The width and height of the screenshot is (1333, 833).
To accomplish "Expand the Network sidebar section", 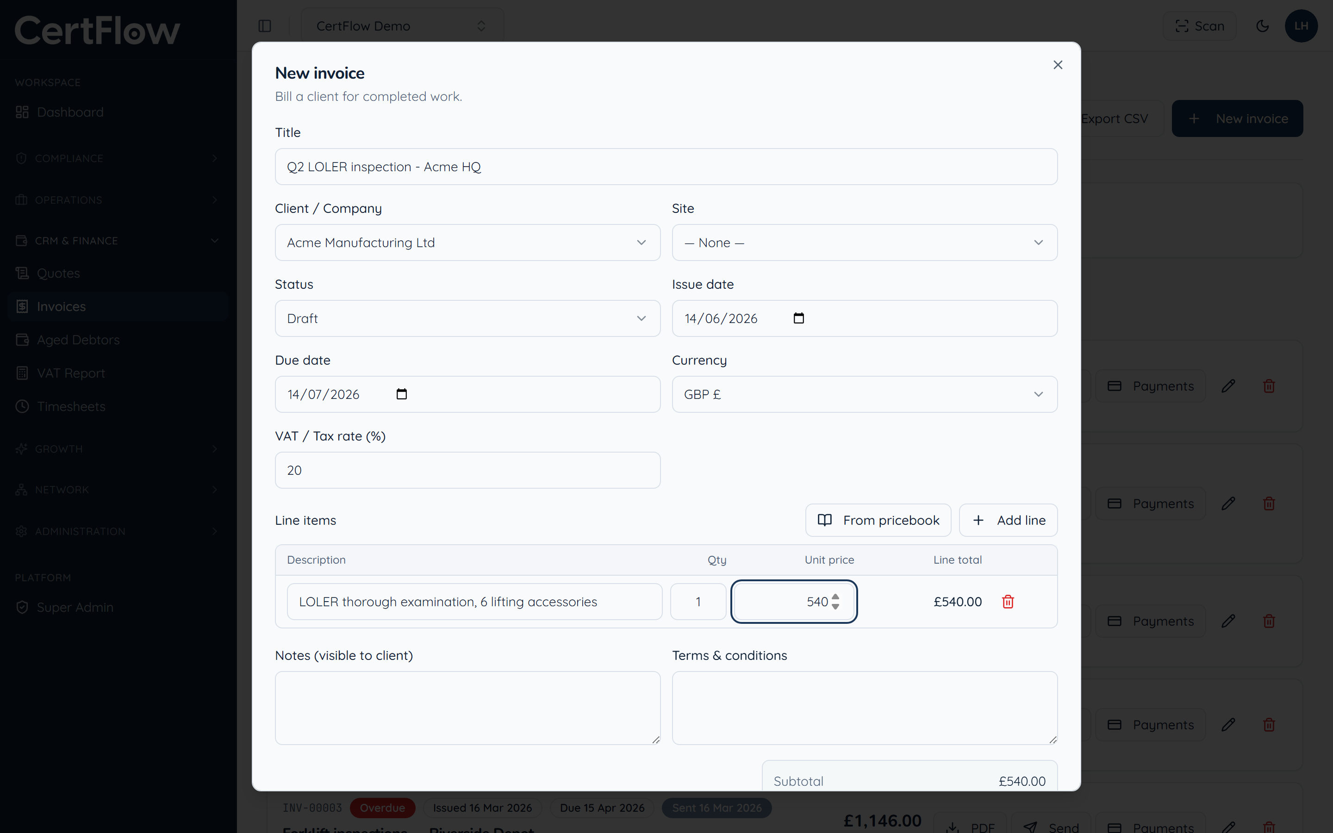I will [x=118, y=490].
